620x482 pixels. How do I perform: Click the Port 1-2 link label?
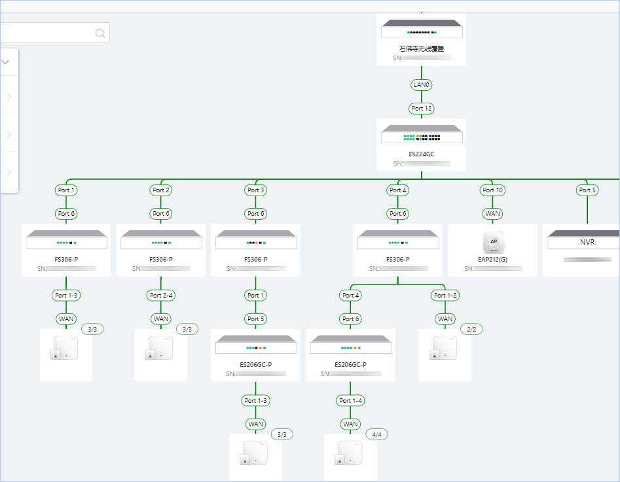(x=445, y=295)
